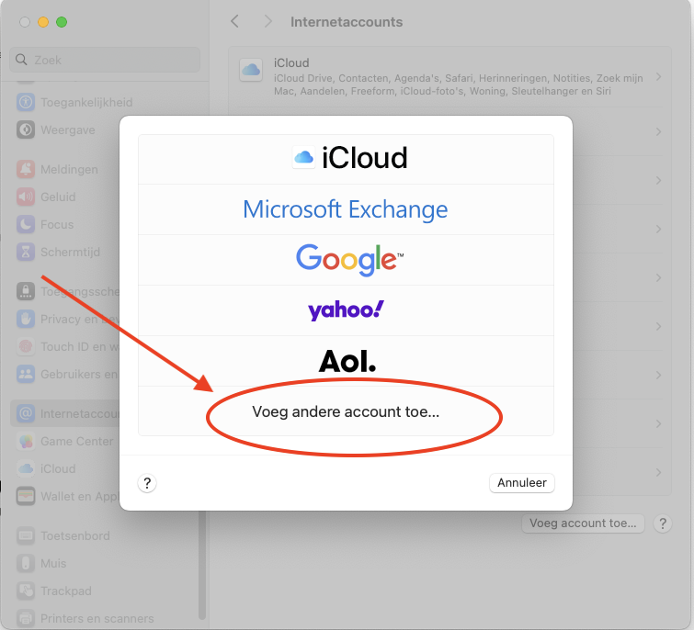This screenshot has height=630, width=694.
Task: Select the Yahoo account provider
Action: pos(346,310)
